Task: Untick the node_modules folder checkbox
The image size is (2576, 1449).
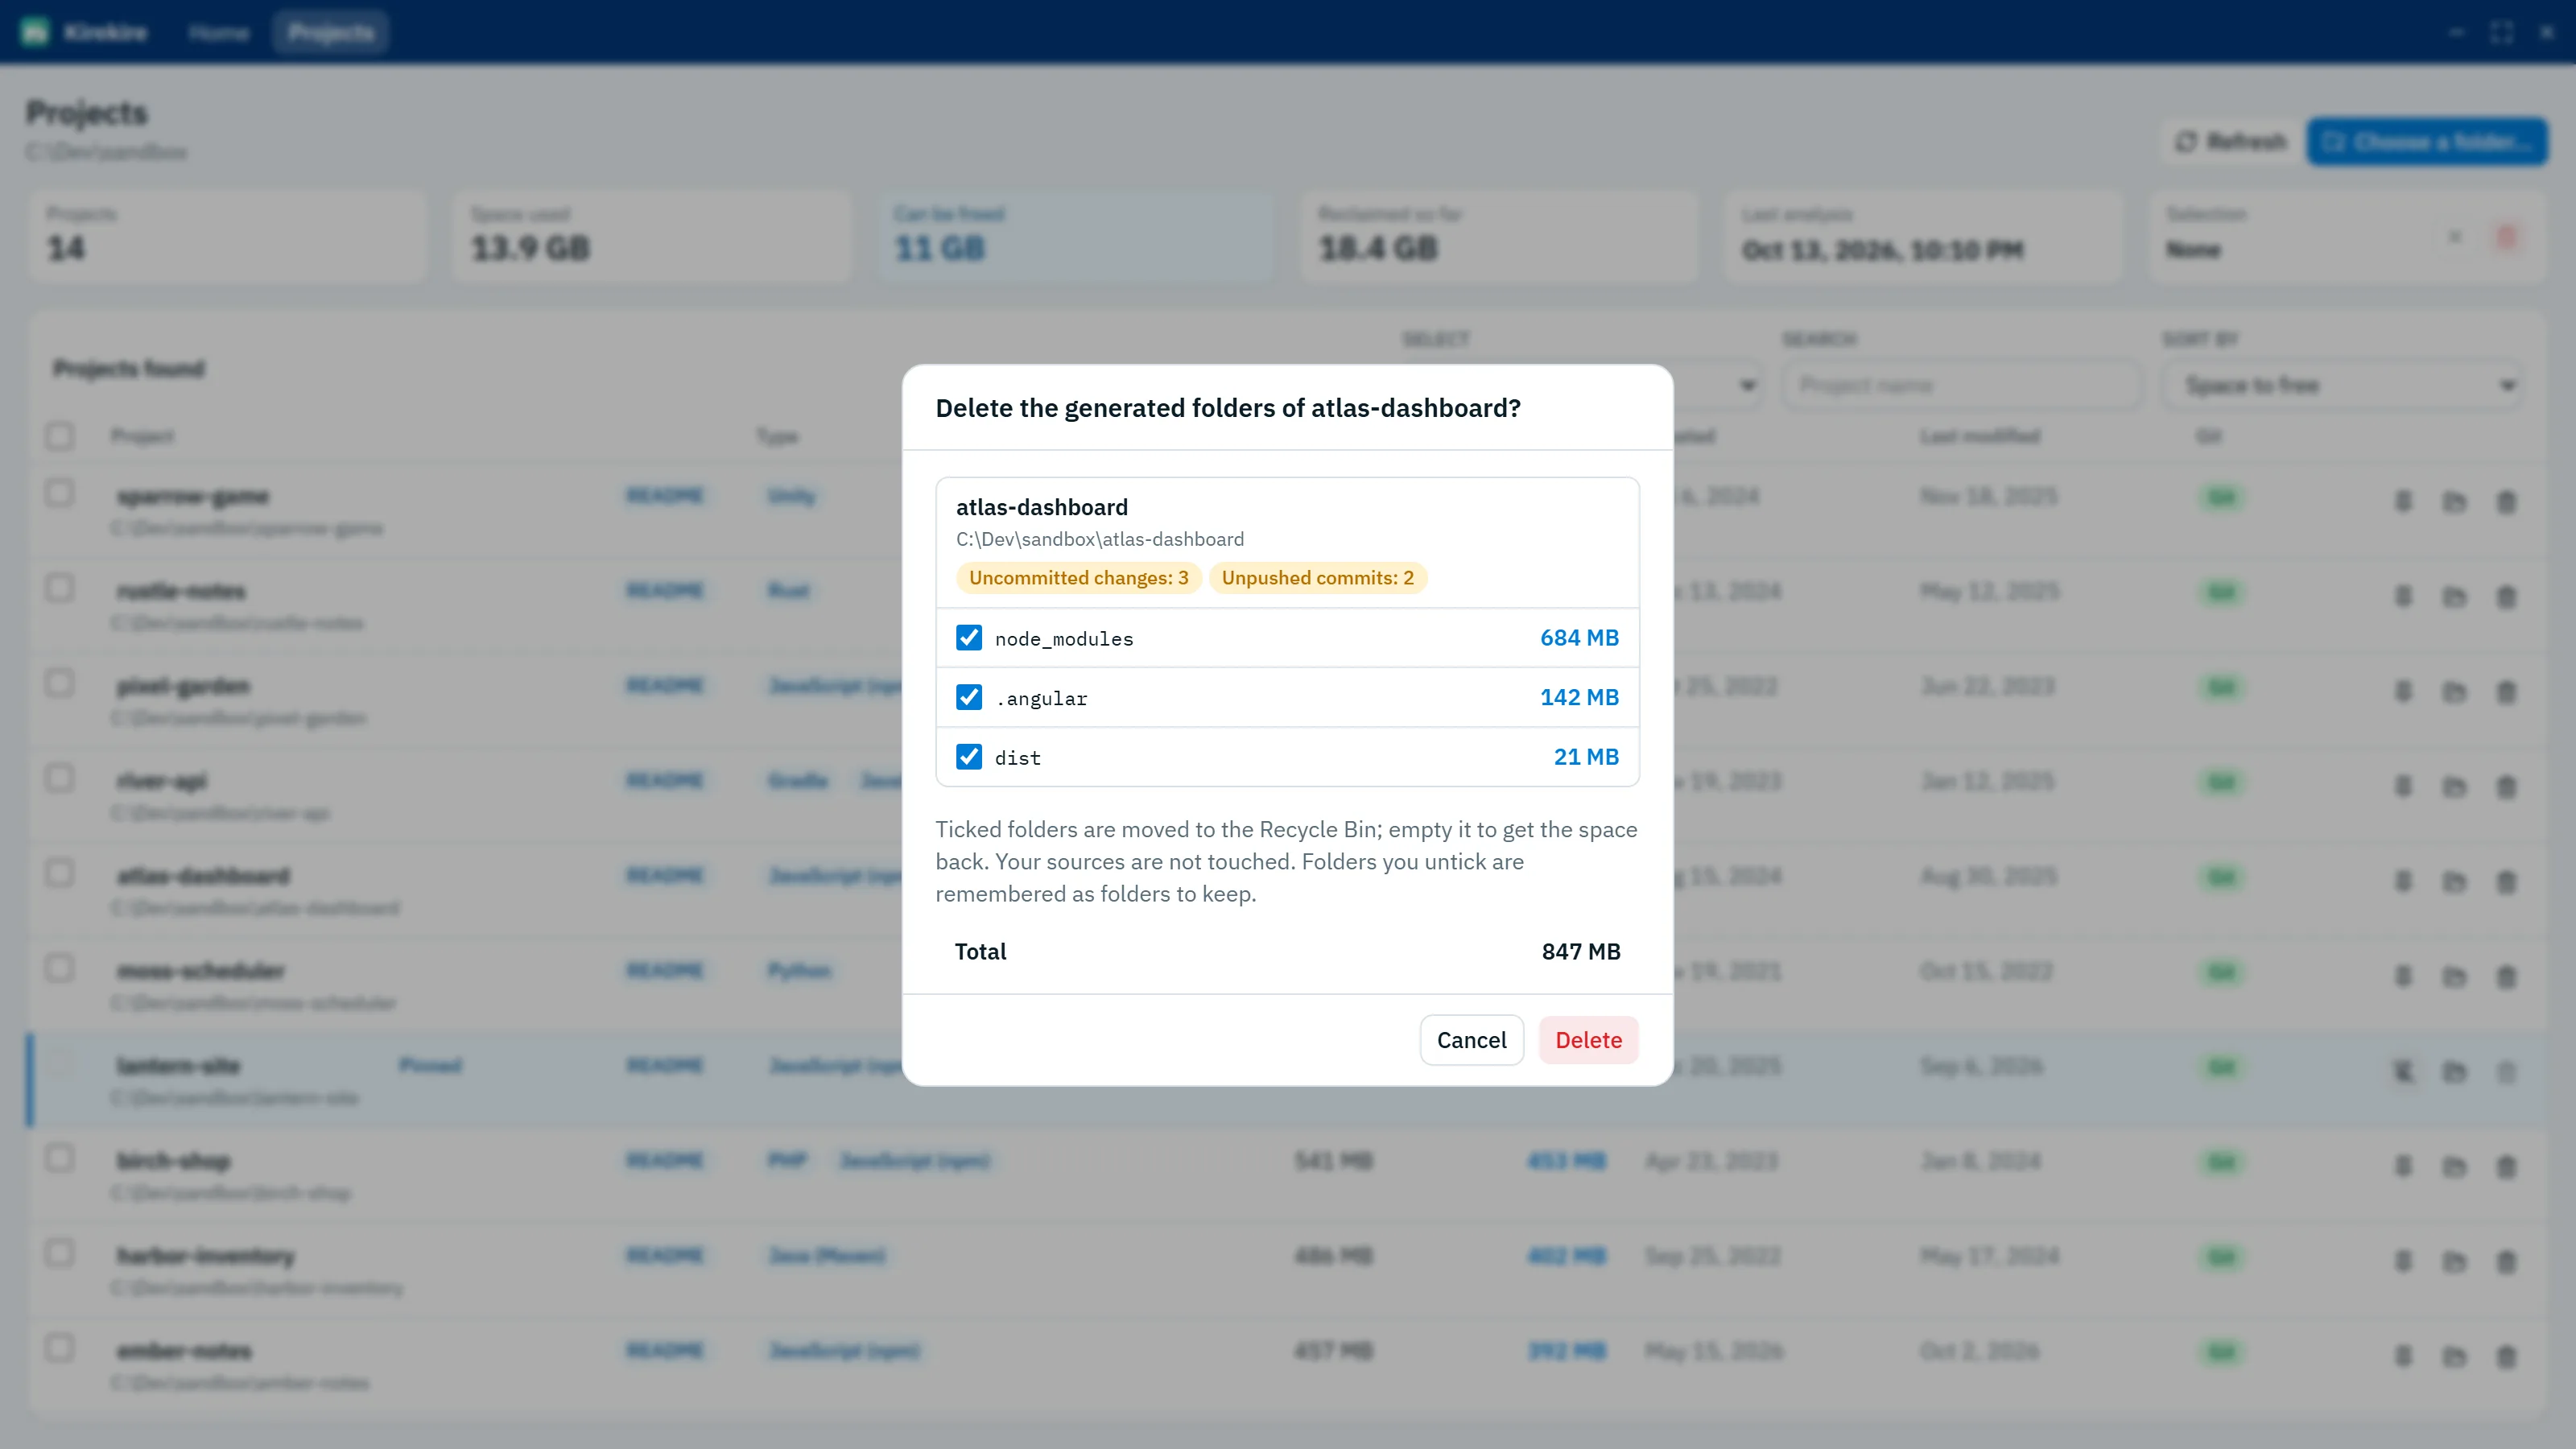Action: point(969,638)
